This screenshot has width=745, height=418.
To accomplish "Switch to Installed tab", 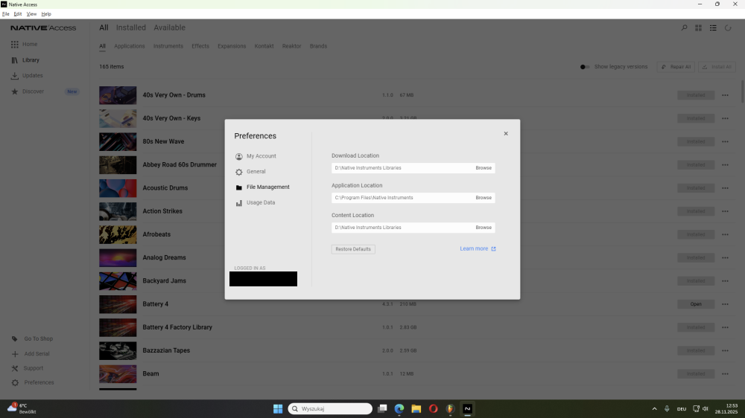I will tap(131, 28).
